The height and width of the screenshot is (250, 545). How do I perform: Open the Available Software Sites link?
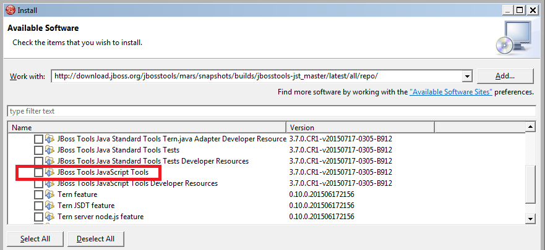coord(450,92)
